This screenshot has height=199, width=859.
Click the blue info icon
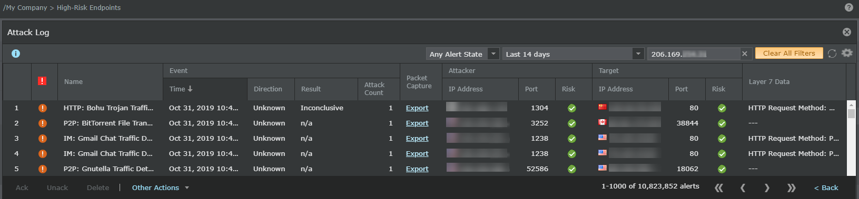click(x=16, y=54)
